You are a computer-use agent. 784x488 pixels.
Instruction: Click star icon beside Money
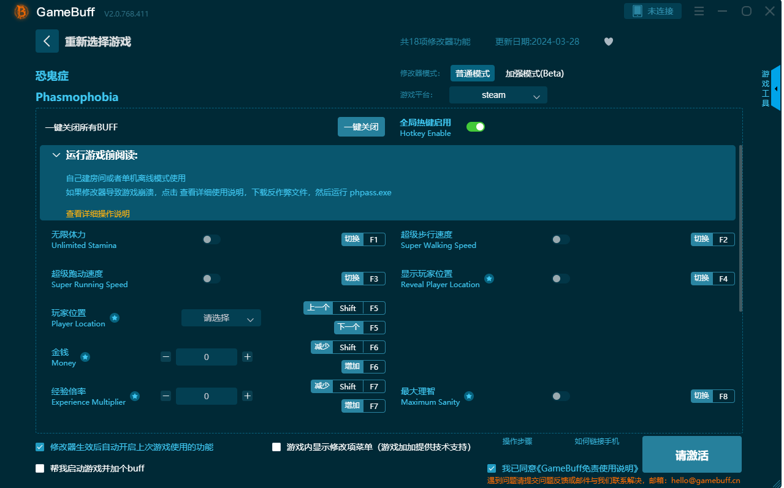(x=85, y=357)
